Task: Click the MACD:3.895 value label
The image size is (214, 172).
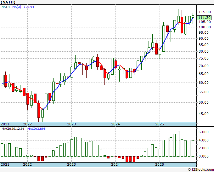Action: point(37,129)
